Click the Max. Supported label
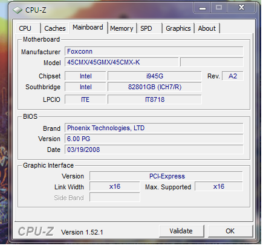Viewport: 263px width, 246px height. point(168,187)
